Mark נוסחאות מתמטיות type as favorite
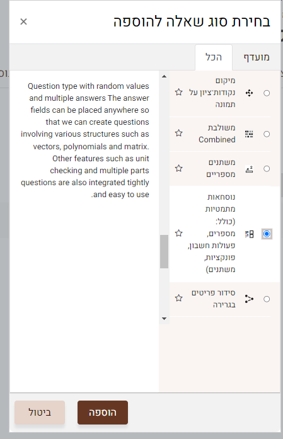Screen dimensions: 283x439 [x=179, y=233]
